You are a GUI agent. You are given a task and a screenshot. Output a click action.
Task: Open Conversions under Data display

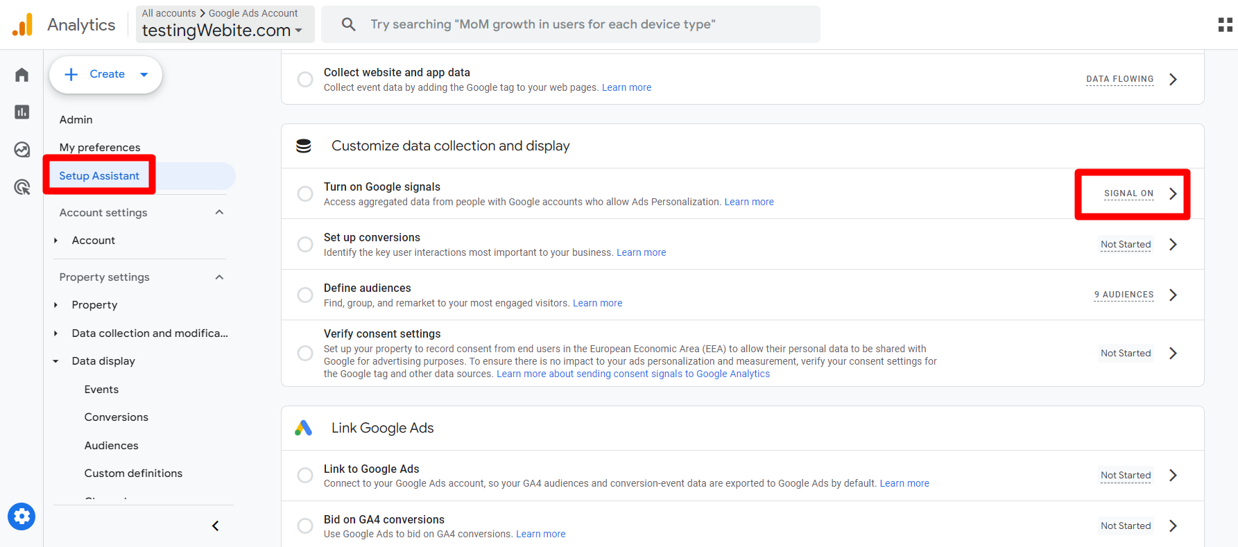[x=116, y=417]
